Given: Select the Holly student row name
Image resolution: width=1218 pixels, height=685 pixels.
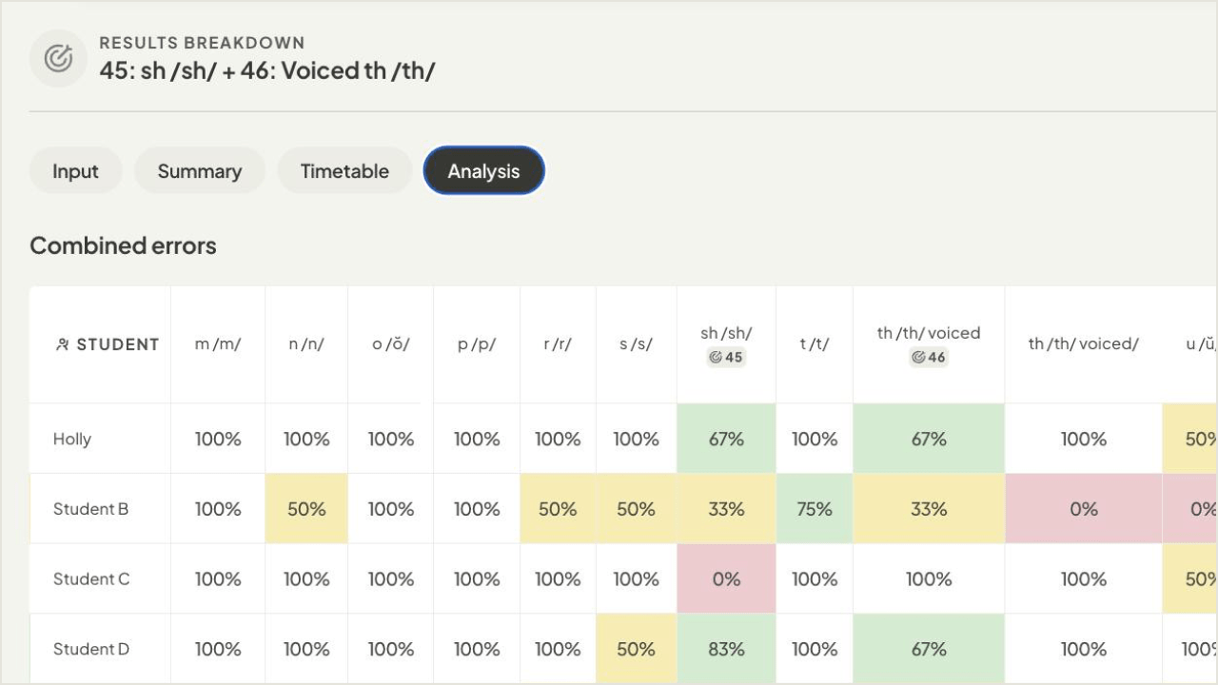Looking at the screenshot, I should pos(72,439).
